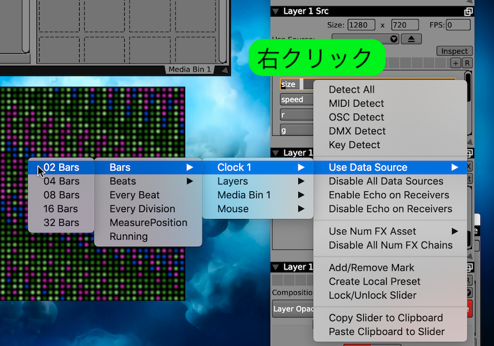Open Media Bin 1 submenu entry
The width and height of the screenshot is (494, 346).
(257, 195)
